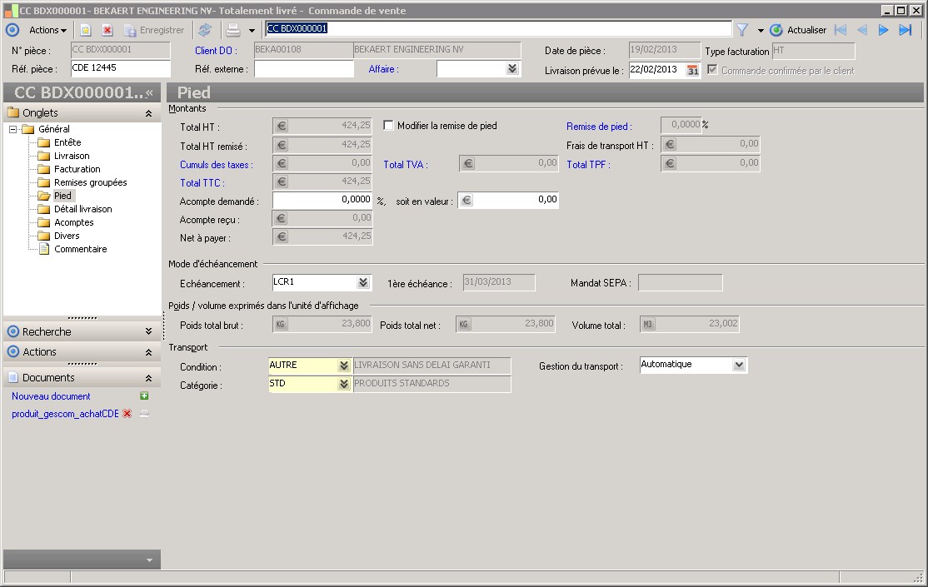Open the Commentaire tree item
The width and height of the screenshot is (928, 587).
point(80,249)
